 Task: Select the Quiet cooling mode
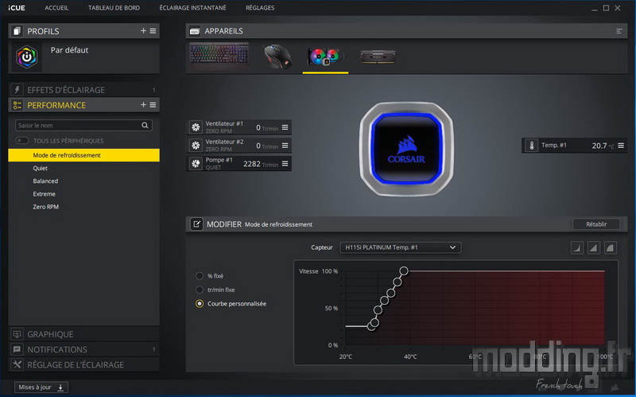83,168
